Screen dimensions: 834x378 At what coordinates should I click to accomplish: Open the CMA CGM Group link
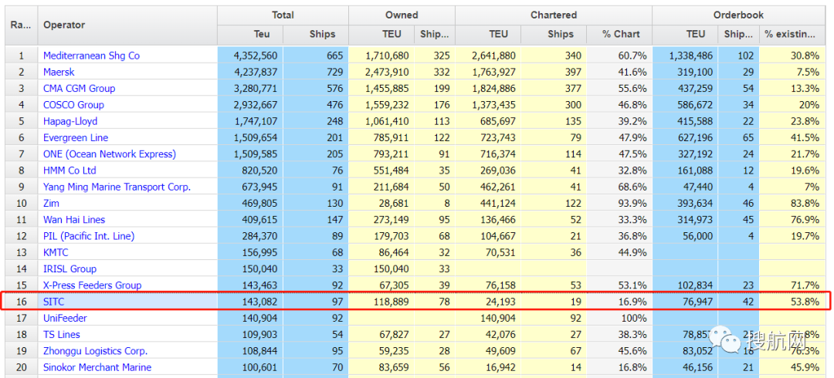[79, 89]
